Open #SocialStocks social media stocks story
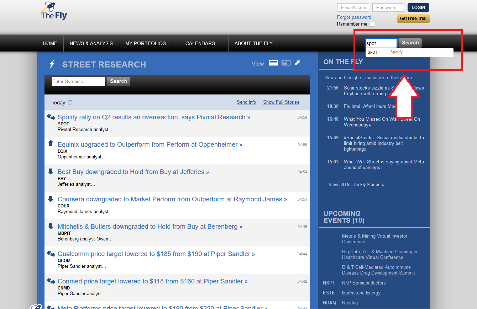 [x=384, y=143]
